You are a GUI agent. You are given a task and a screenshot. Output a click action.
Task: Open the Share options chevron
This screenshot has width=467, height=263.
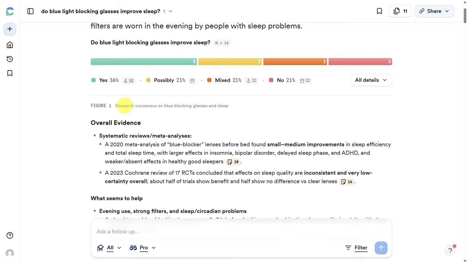pos(447,11)
